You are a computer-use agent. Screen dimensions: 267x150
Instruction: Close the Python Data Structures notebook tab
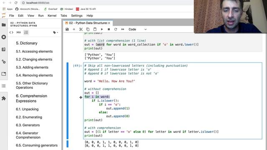coord(109,23)
